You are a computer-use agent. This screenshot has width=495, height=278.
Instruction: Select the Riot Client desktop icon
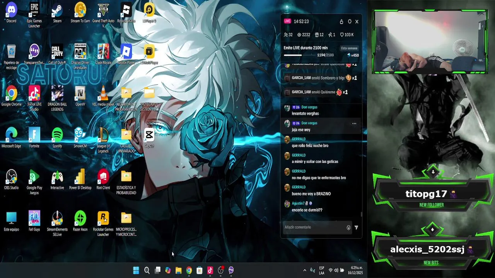tap(103, 180)
